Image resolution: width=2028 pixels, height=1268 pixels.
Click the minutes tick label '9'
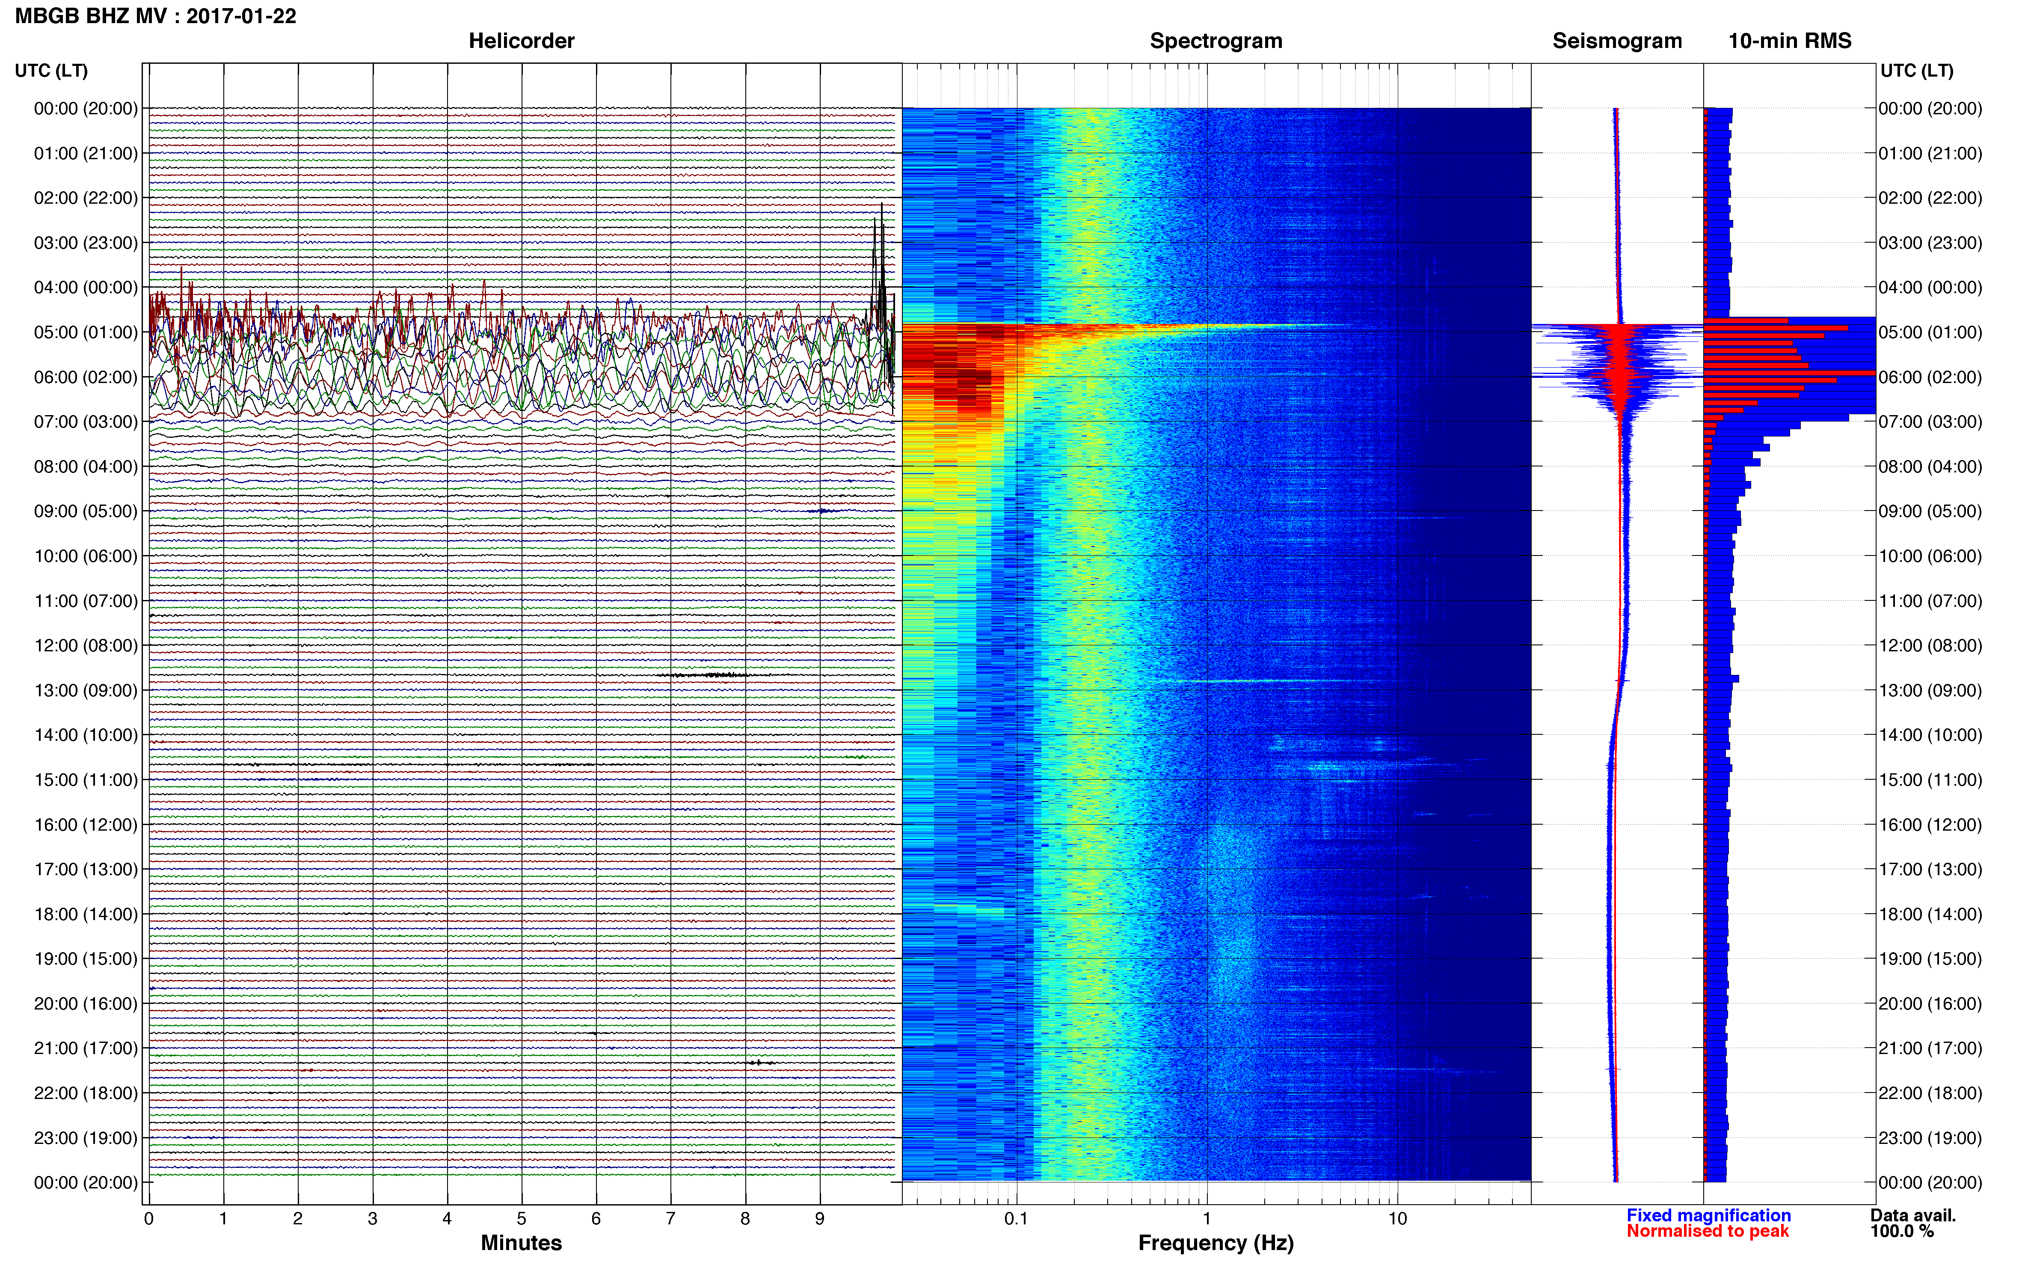pos(820,1218)
